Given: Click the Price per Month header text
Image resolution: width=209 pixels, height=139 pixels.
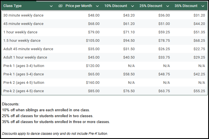Looking at the screenshot, I should [78, 6].
